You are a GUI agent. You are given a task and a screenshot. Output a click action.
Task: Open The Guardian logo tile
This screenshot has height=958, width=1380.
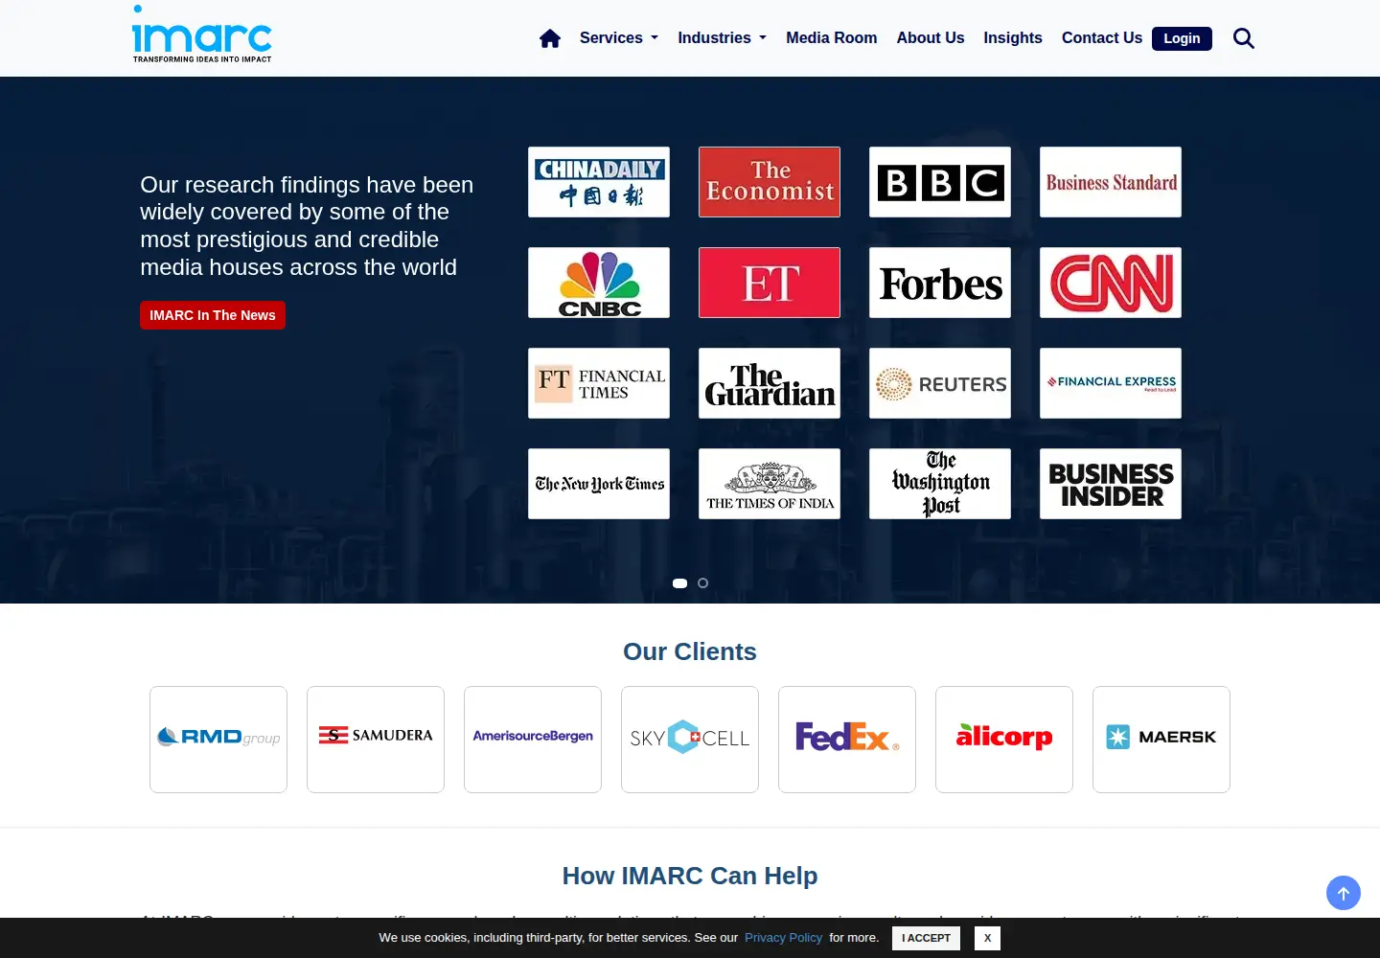click(770, 383)
